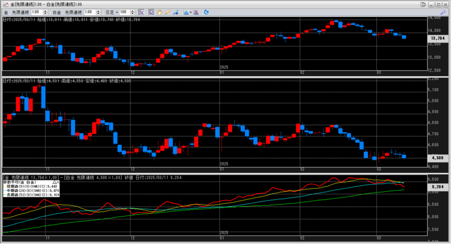Toggle the crosshair cursor display button
451x244 pixels.
click(x=141, y=12)
